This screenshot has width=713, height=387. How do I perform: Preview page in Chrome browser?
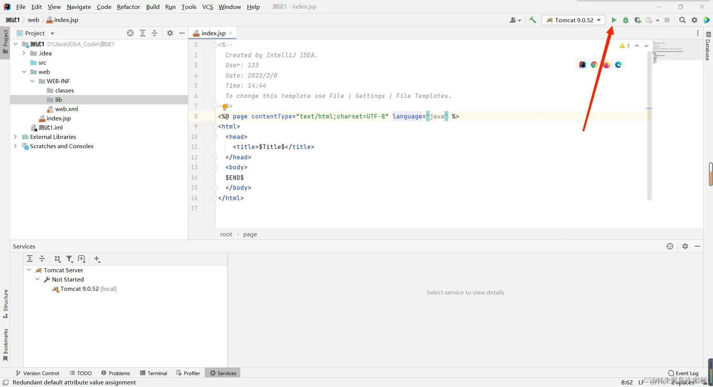click(594, 65)
